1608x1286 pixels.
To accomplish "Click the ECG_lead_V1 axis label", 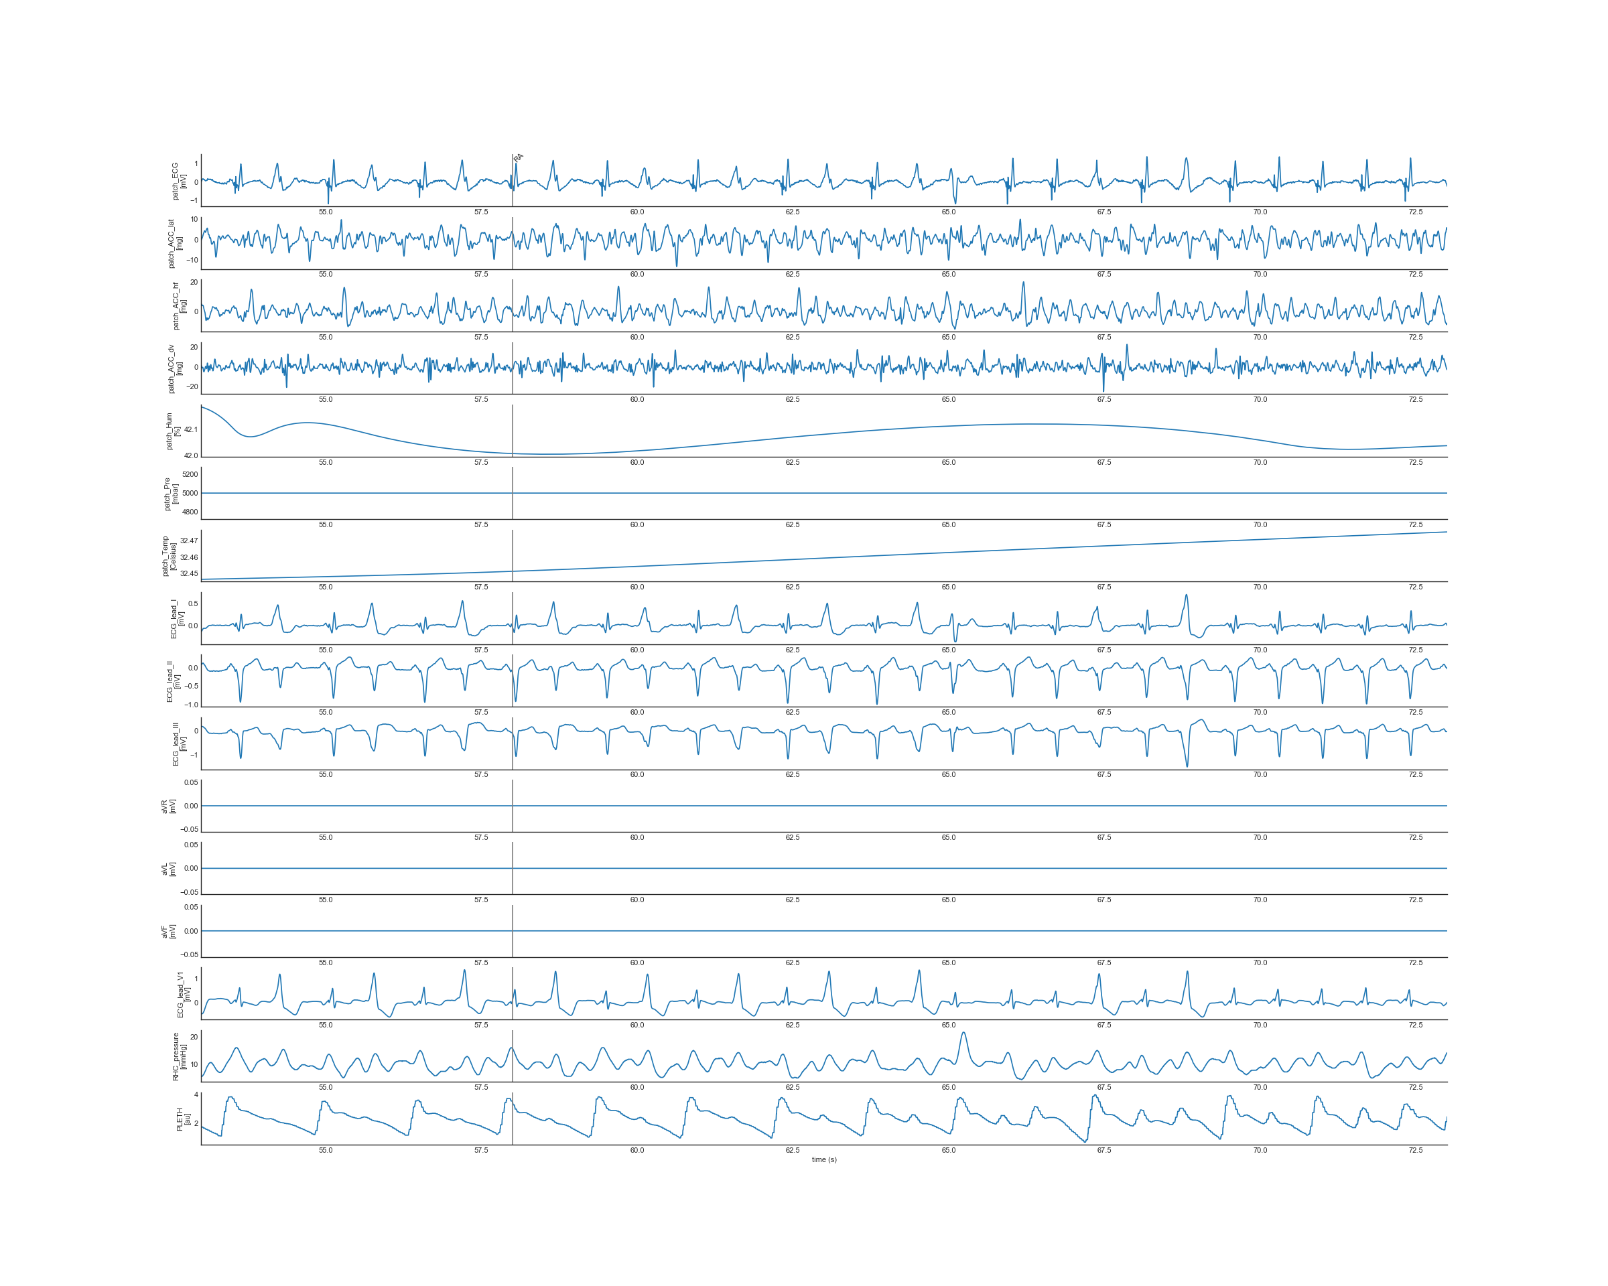I will [x=184, y=994].
